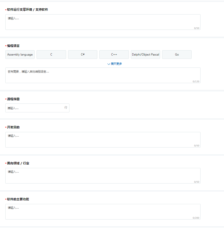The width and height of the screenshot is (224, 229).
Task: Click the 展开更多 chevron arrow
Action: click(x=108, y=64)
